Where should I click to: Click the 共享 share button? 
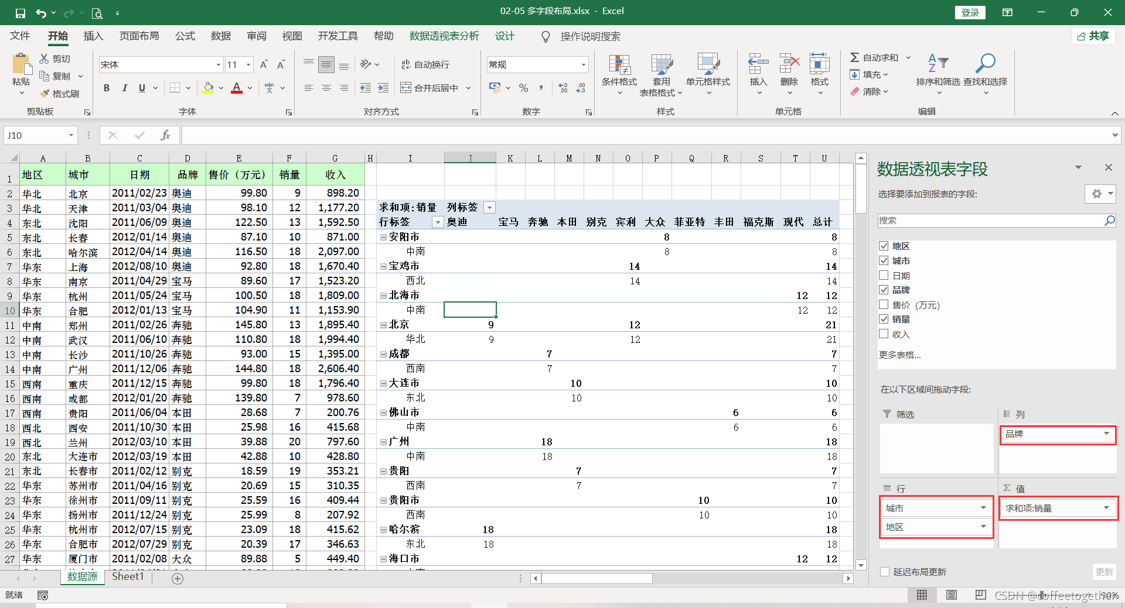1094,36
